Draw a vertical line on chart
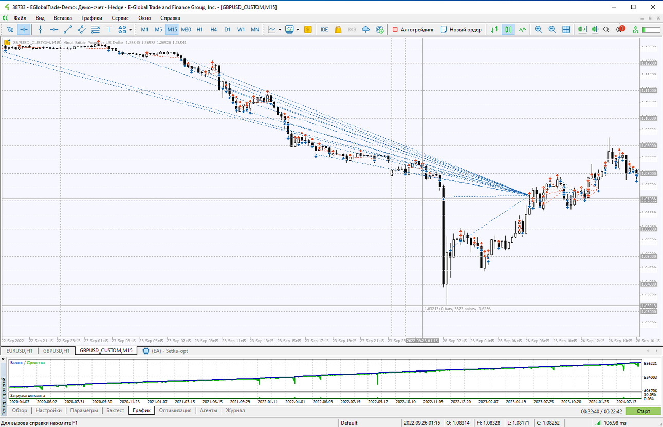This screenshot has height=427, width=663. point(40,29)
